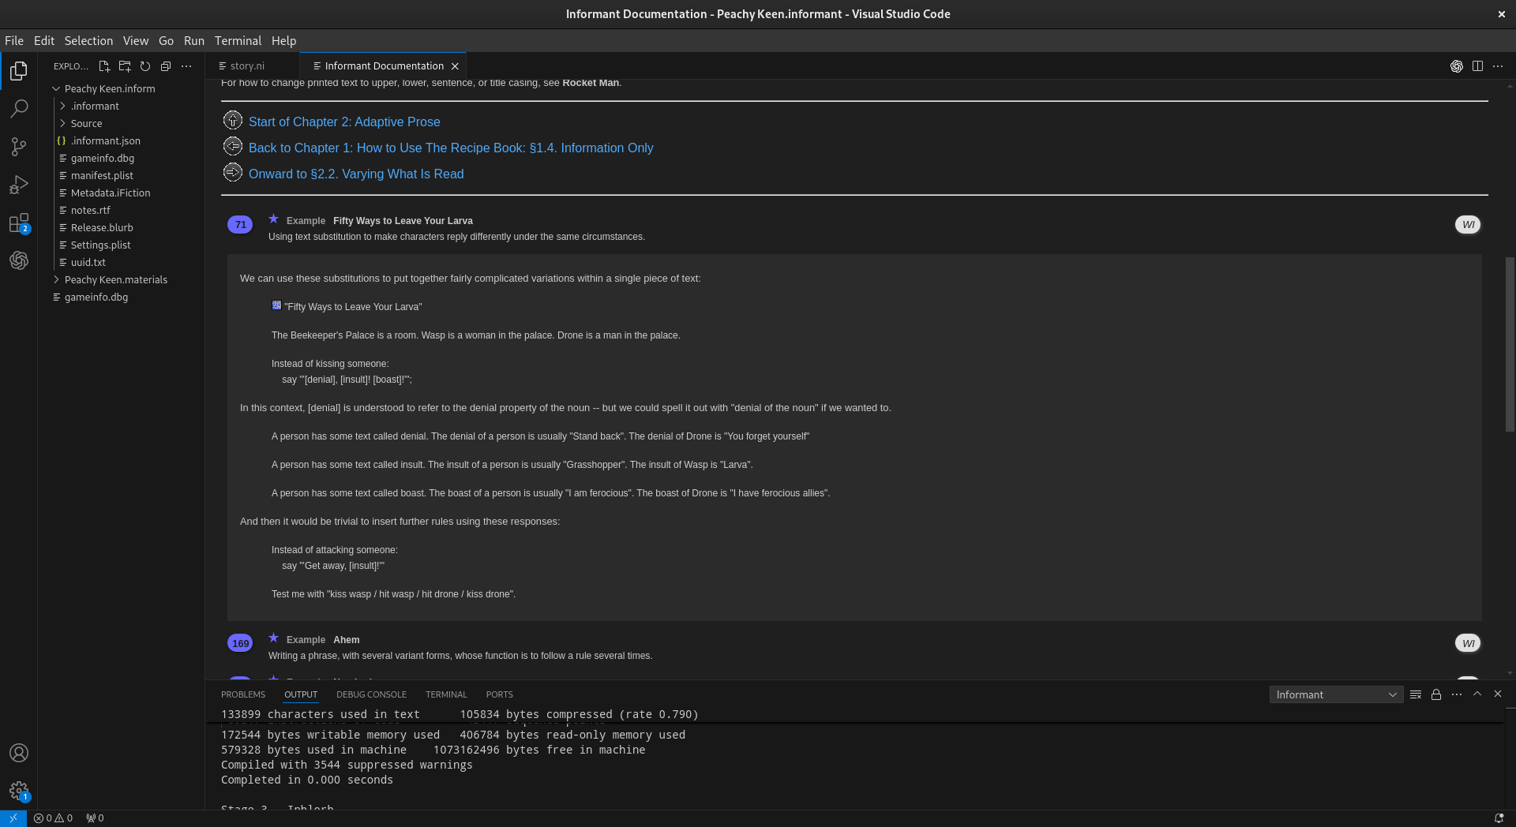Open the Explorer view in activity bar

[19, 71]
